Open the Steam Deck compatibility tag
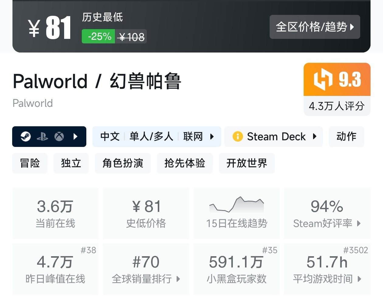This screenshot has height=299, width=383. tap(274, 137)
